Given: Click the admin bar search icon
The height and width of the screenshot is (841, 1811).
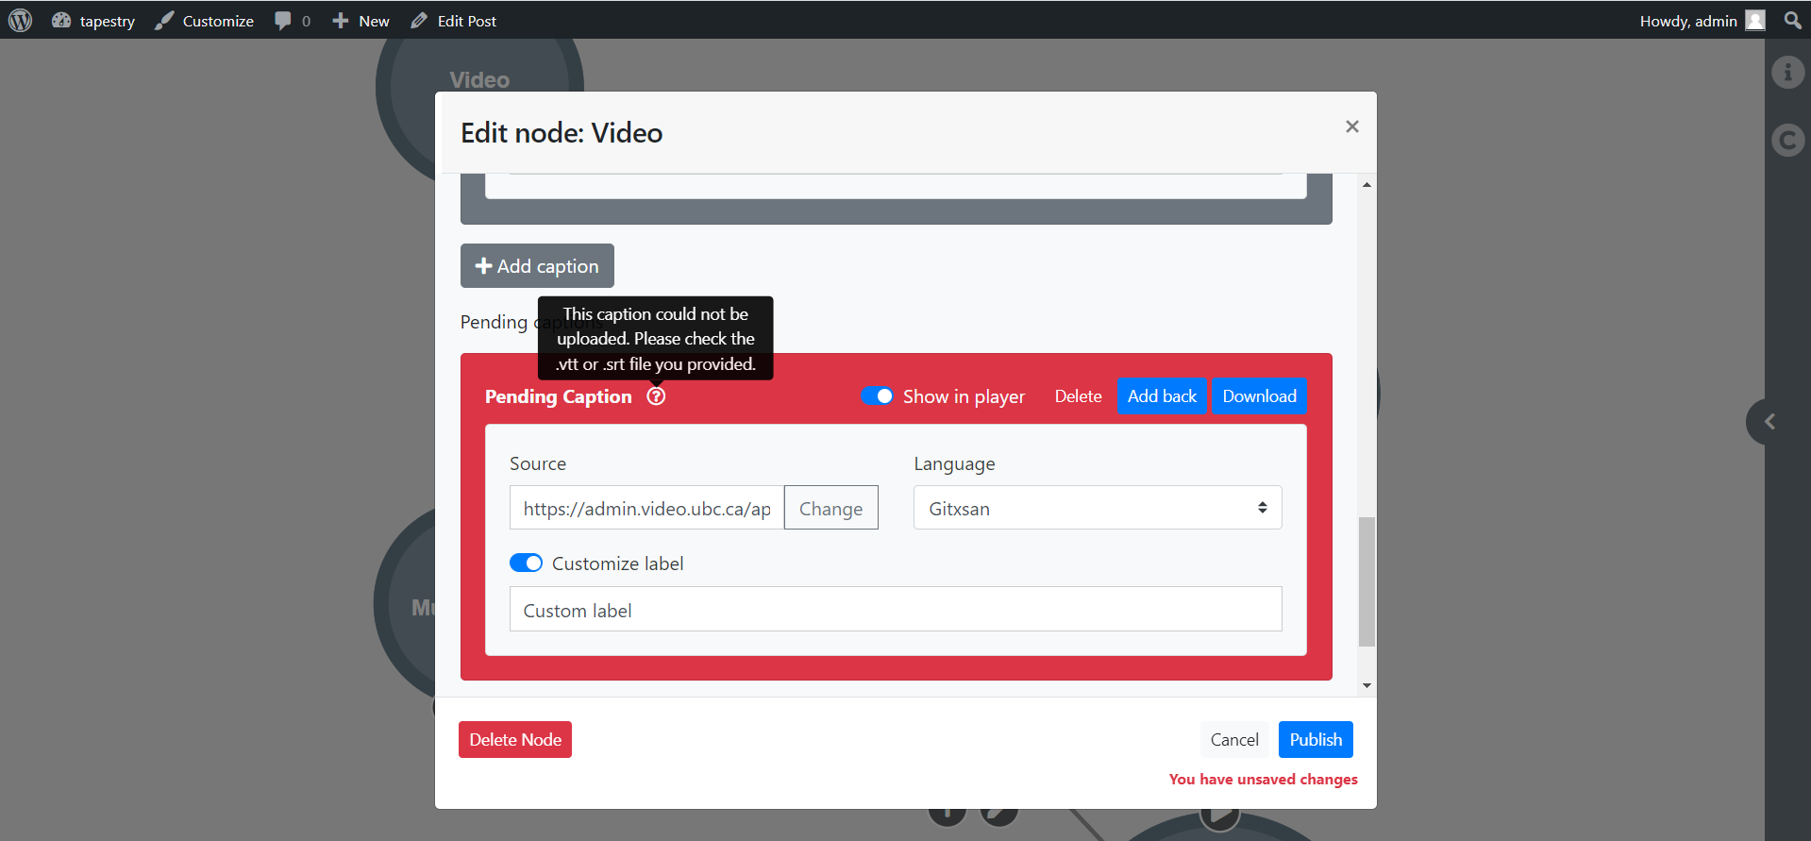Looking at the screenshot, I should (x=1792, y=20).
